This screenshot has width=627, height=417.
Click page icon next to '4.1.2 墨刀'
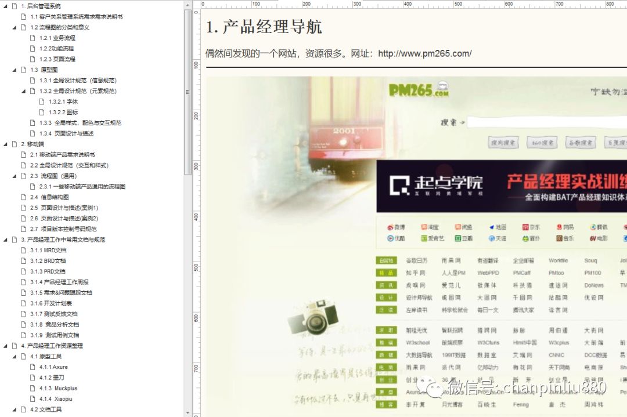(33, 378)
